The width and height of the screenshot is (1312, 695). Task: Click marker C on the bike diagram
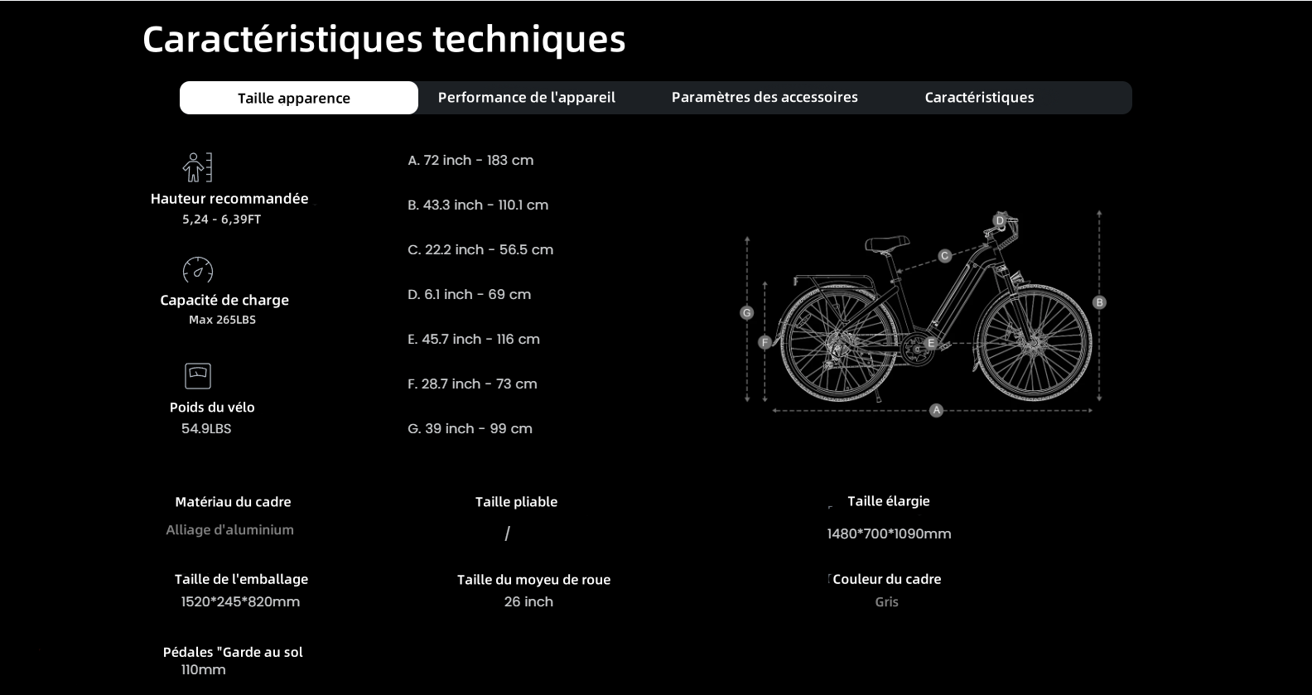click(x=944, y=256)
